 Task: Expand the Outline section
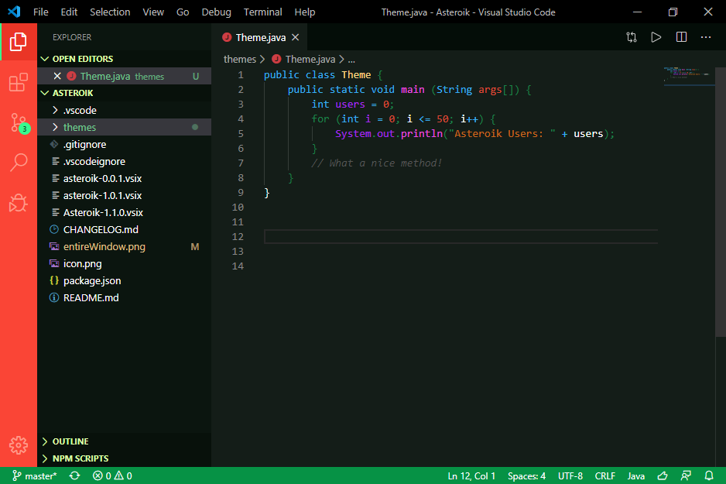click(x=124, y=441)
